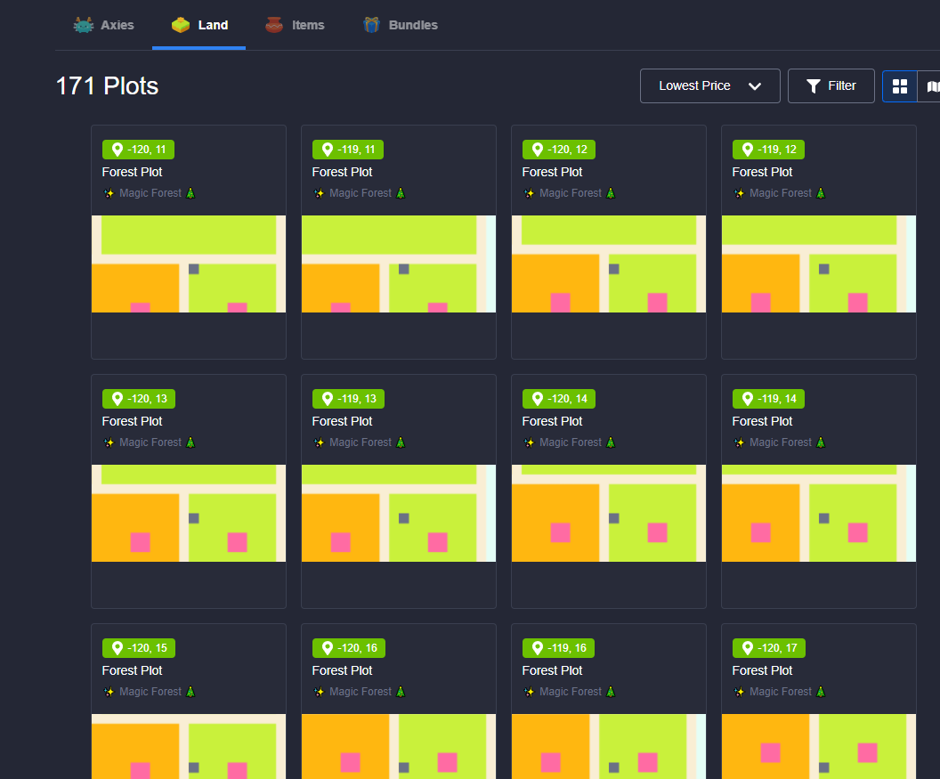Viewport: 940px width, 779px height.
Task: Open plot -120, 11 map thumbnail
Action: pos(189,264)
